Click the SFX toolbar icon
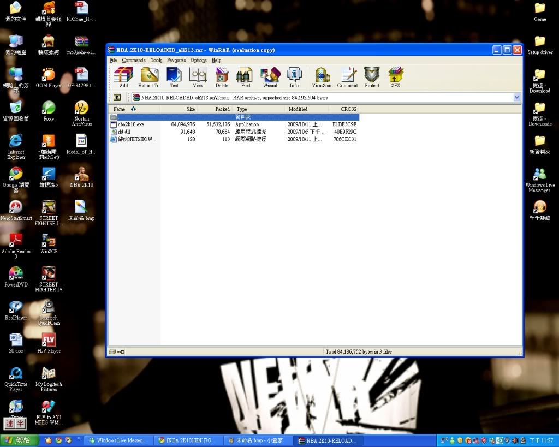 395,77
